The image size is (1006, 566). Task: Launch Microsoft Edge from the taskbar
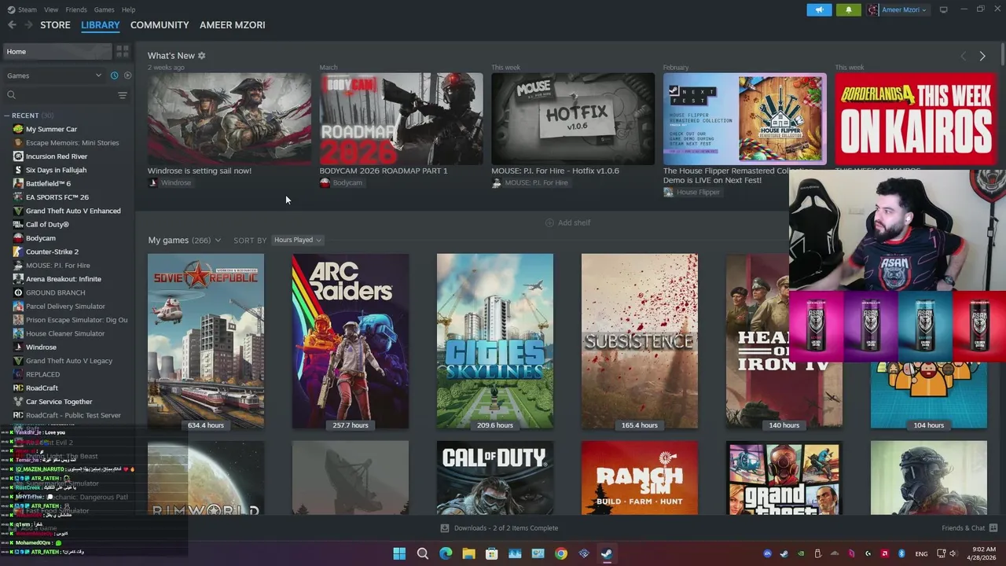[x=446, y=553]
